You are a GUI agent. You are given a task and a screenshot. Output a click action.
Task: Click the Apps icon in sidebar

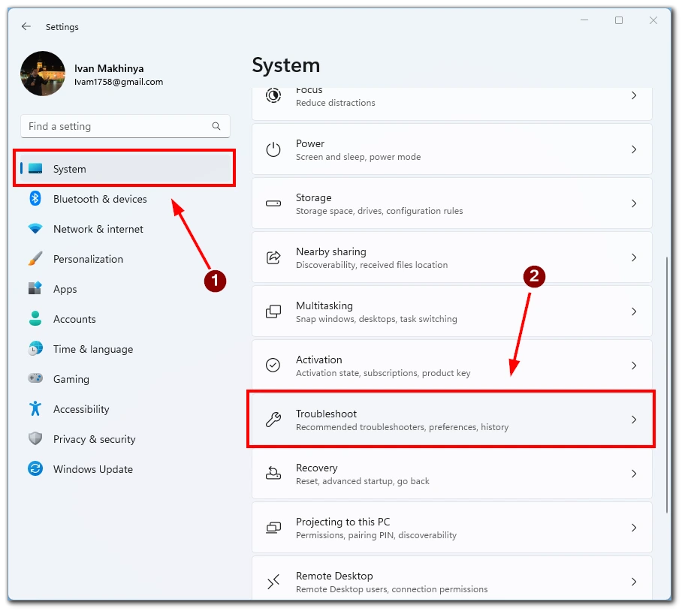(x=35, y=289)
